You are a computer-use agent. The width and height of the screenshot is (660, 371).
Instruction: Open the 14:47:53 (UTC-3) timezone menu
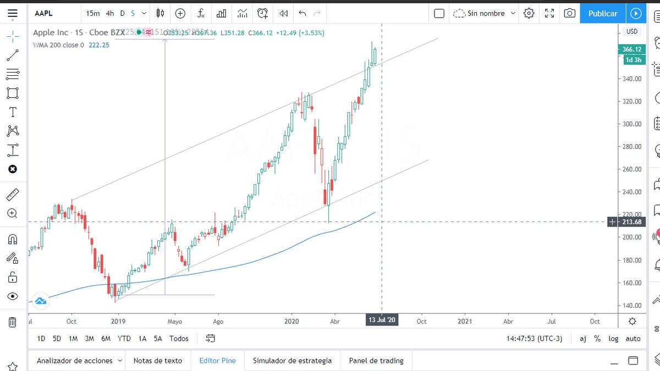pyautogui.click(x=534, y=339)
